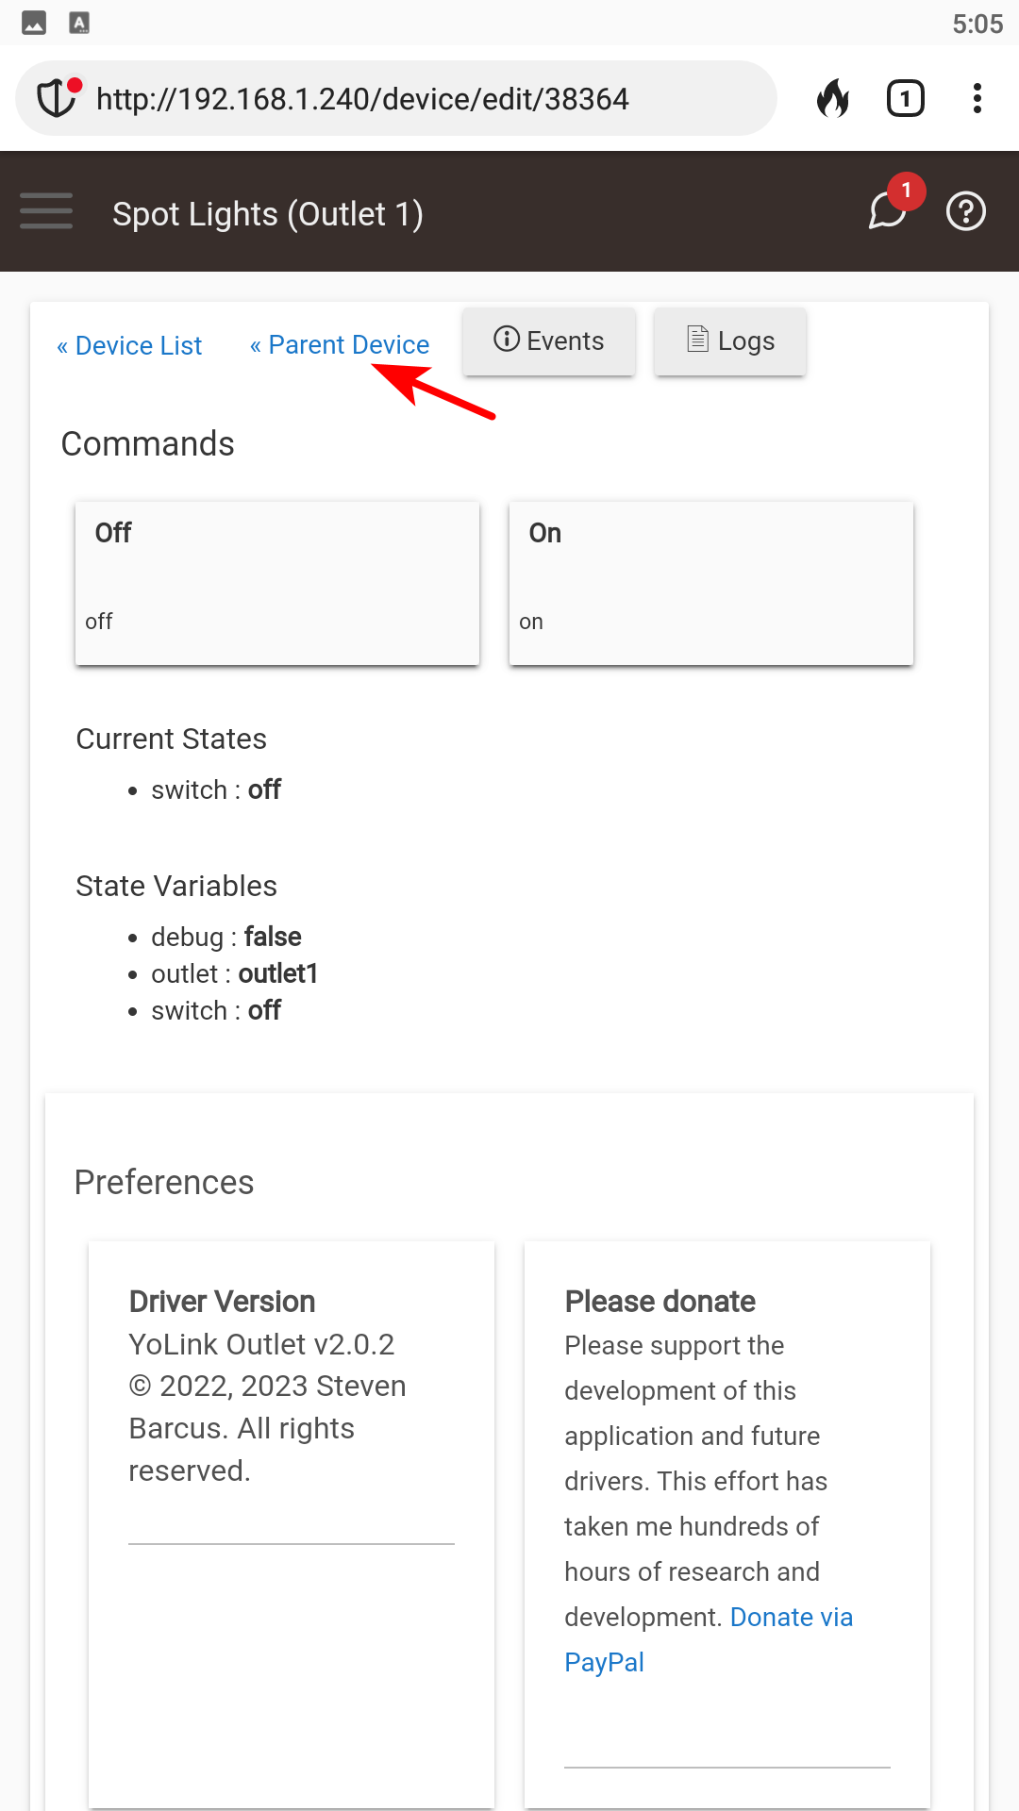Tap the Driver Version preference card
The height and width of the screenshot is (1811, 1019).
(292, 1524)
